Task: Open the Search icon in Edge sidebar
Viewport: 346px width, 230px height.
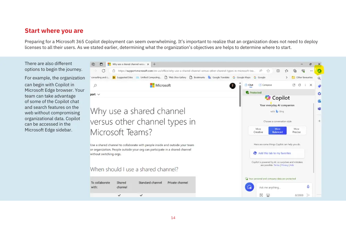Action: 319,78
